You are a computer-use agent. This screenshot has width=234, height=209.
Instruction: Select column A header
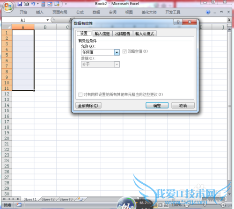click(x=23, y=27)
